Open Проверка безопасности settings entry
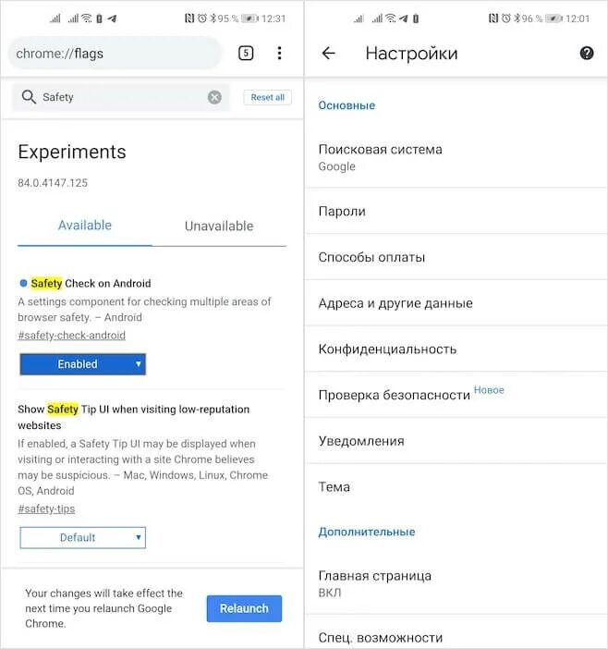The image size is (608, 649). click(x=395, y=395)
